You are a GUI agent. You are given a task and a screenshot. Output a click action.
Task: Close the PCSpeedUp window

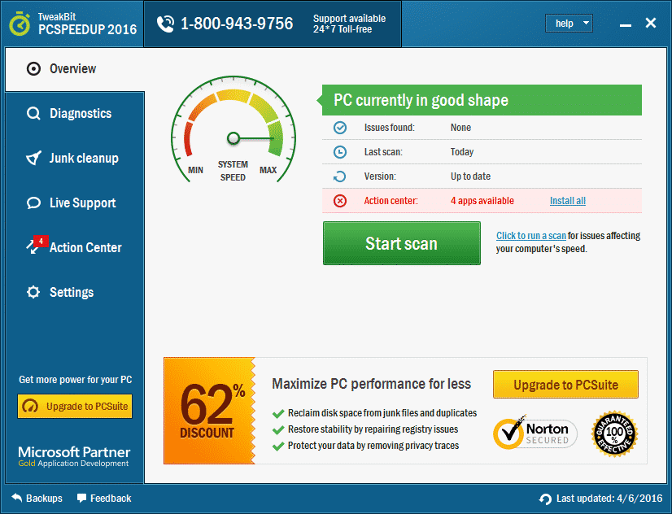click(651, 23)
